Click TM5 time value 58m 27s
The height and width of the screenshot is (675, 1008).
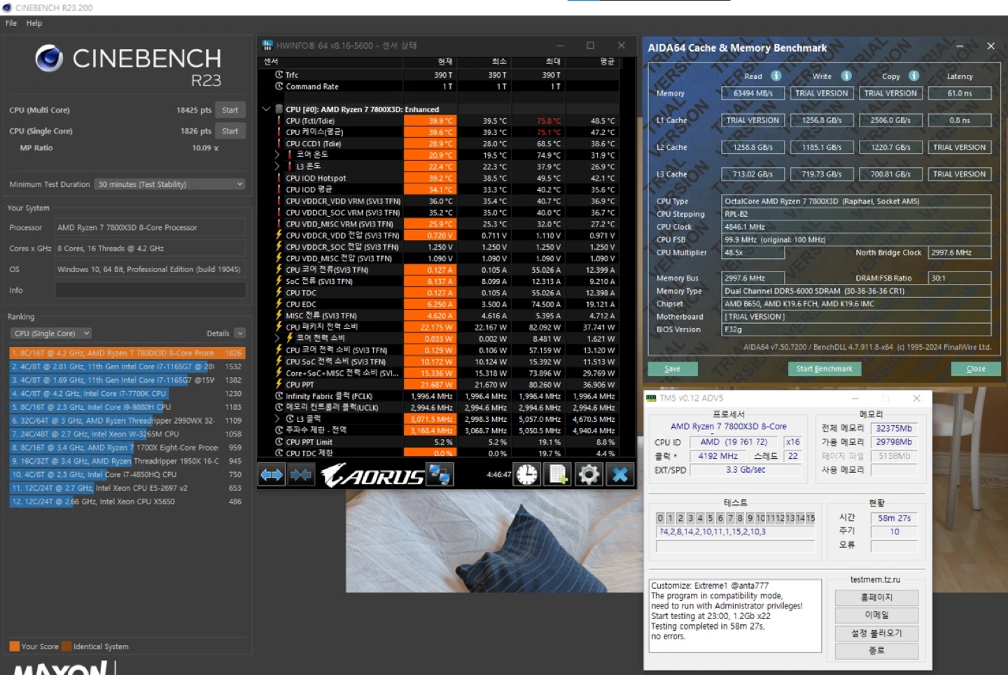point(894,518)
